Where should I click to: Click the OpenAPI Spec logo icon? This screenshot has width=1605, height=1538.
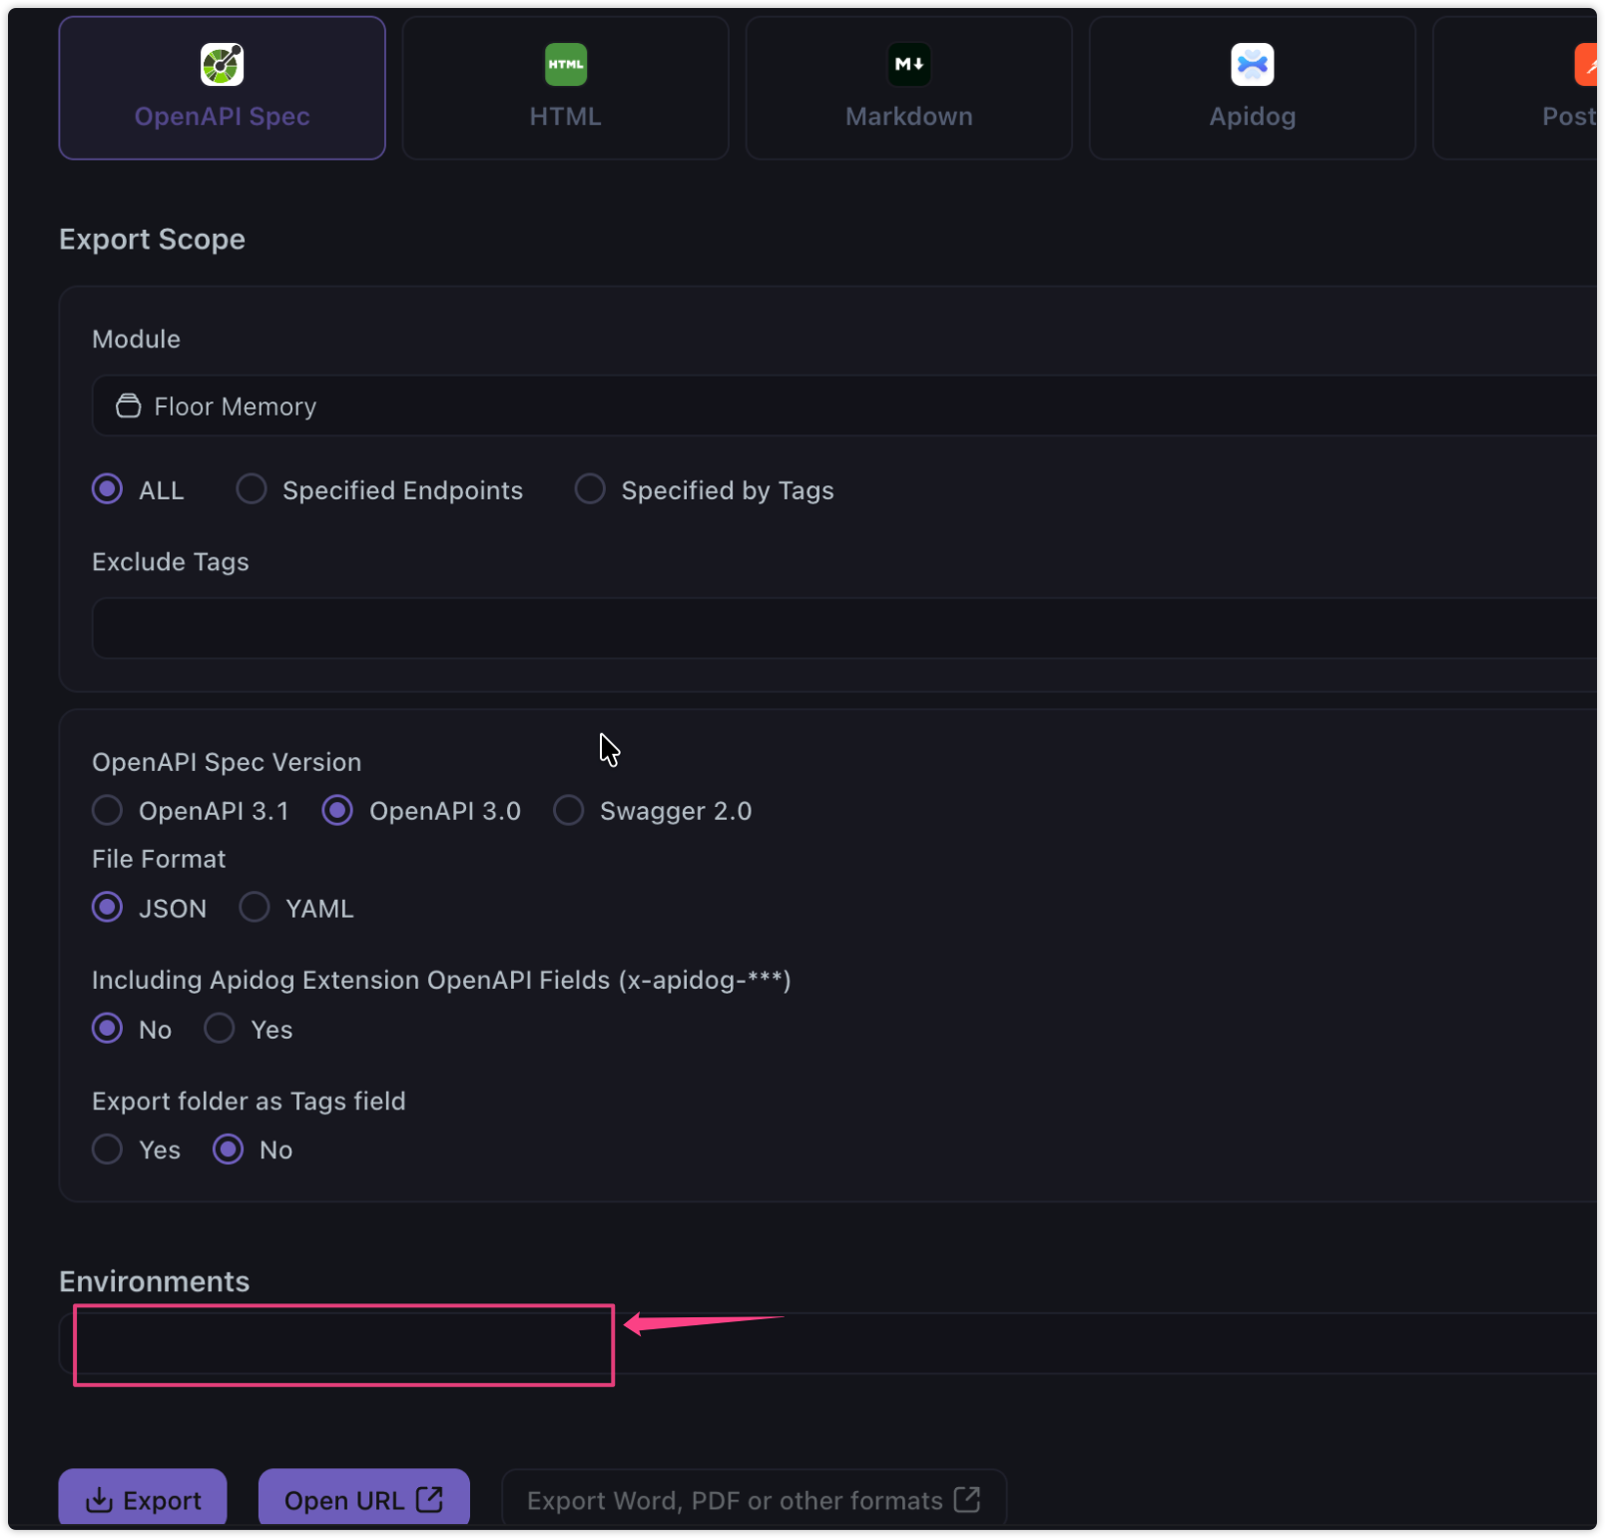pyautogui.click(x=222, y=65)
